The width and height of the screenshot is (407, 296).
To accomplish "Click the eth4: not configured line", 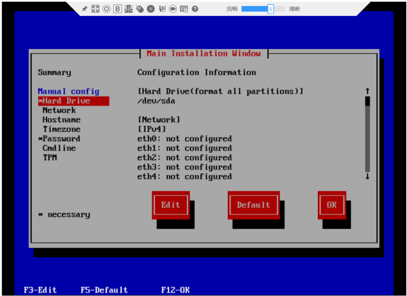I will click(185, 177).
